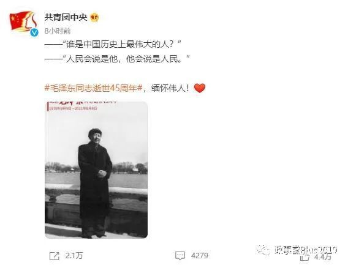Click the repost share icon

(x=55, y=256)
